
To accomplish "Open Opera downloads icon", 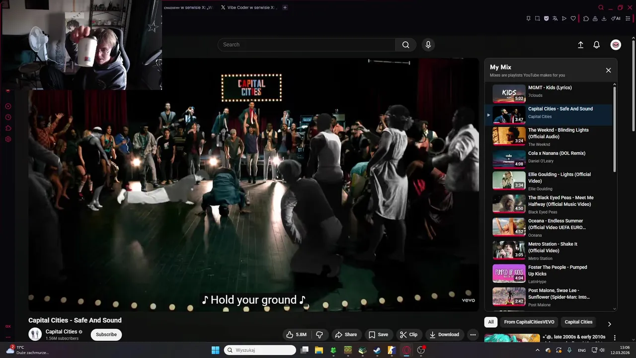I will 604,18.
